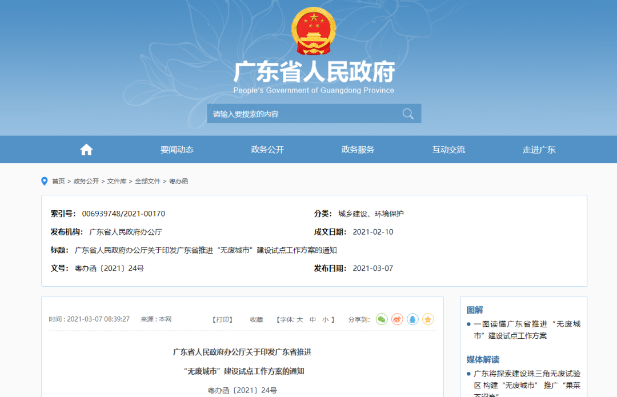Click the 收藏 bookmark link
The image size is (617, 397).
coord(257,320)
